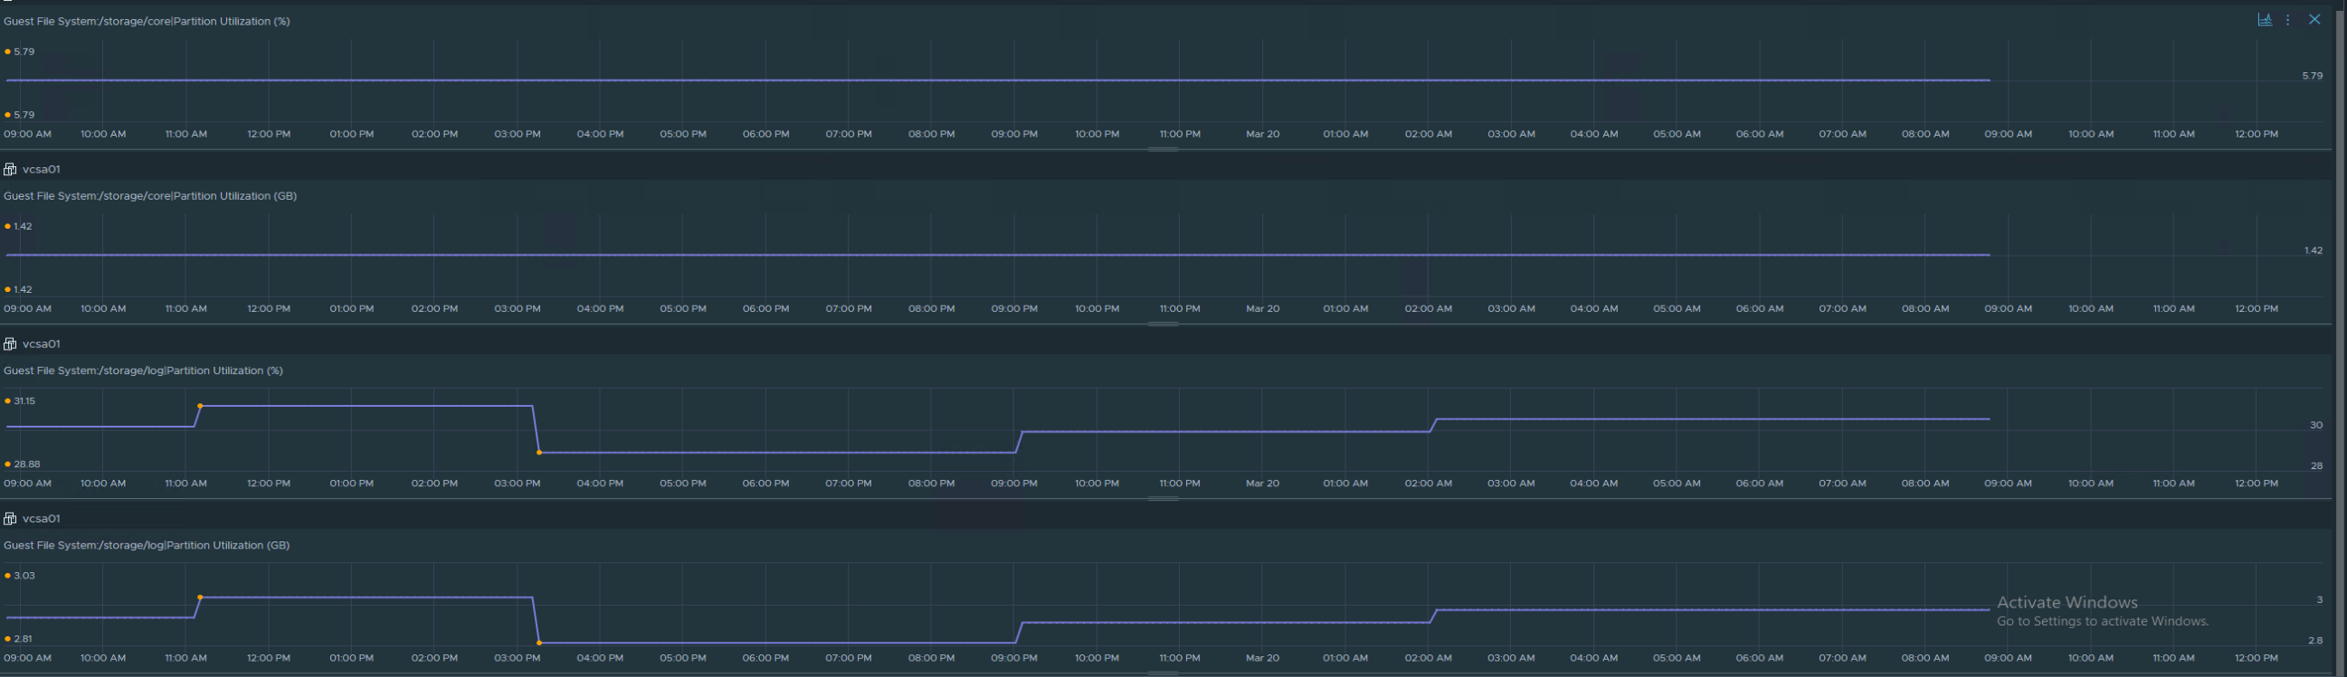Click the resize handle below storage/core GB chart

pos(1163,324)
